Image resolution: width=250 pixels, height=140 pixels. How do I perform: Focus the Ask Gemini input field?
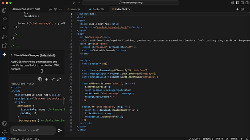point(33,130)
